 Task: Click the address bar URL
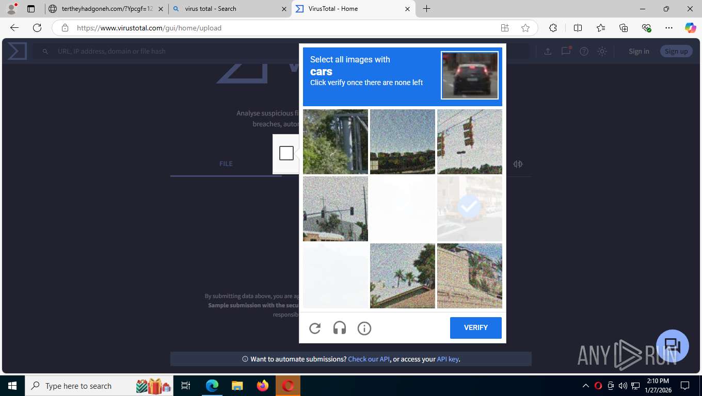tap(149, 28)
